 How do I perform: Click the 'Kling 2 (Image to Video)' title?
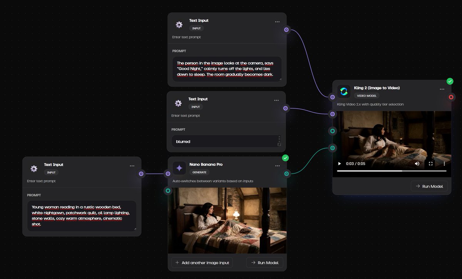(x=377, y=88)
